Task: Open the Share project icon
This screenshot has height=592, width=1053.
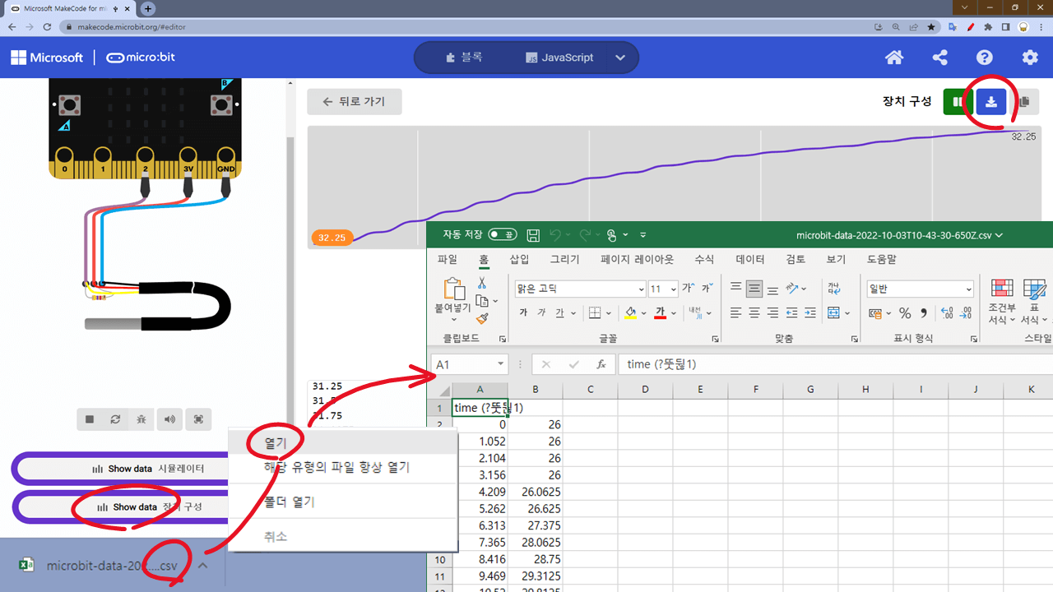Action: point(940,58)
